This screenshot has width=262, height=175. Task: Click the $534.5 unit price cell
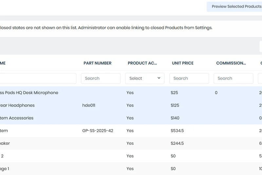pos(177,131)
